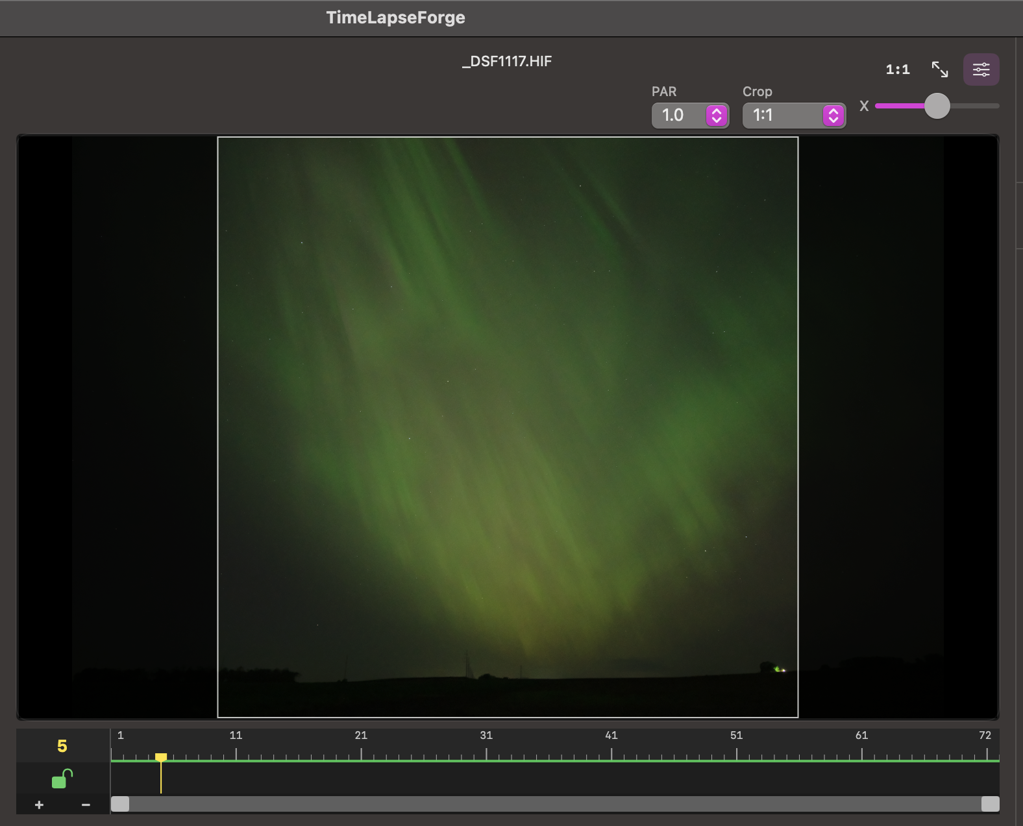Click the plus zoom-in timeline button

39,805
